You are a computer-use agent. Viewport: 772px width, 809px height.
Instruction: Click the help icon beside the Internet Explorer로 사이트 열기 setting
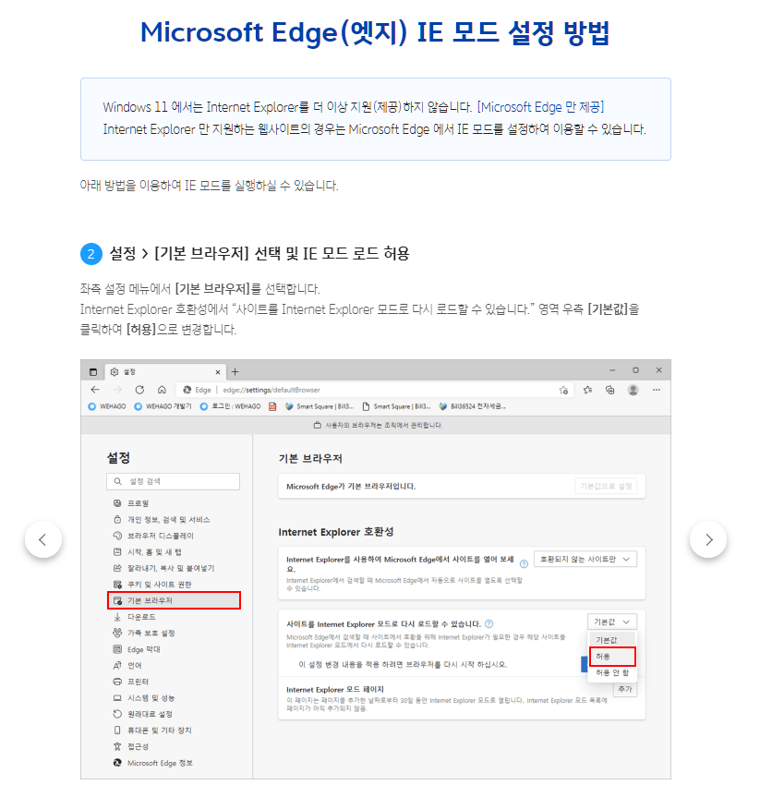(524, 564)
